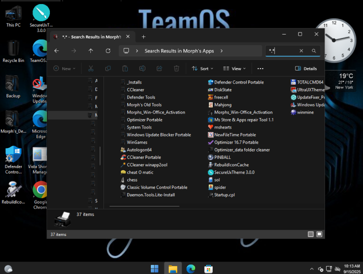This screenshot has height=274, width=363.
Task: Open the Start menu on taskbar
Action: [x=154, y=269]
